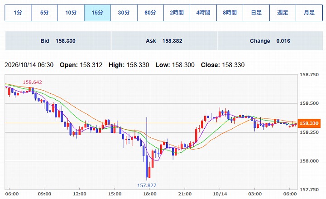Click the 12:00 time axis label
This screenshot has height=199, width=326.
click(x=80, y=194)
